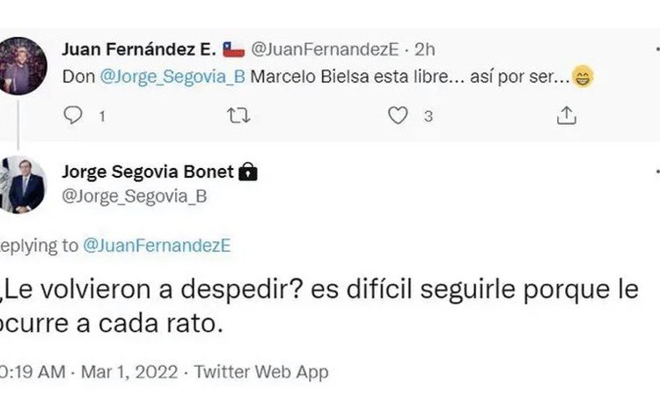Viewport: 660px width, 403px height.
Task: Open @JuanFernandezE in the Replying to line
Action: [156, 246]
